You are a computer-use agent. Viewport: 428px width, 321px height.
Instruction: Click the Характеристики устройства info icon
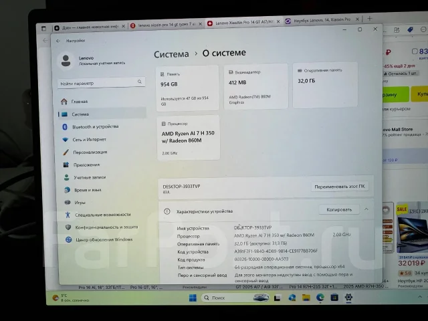[167, 211]
